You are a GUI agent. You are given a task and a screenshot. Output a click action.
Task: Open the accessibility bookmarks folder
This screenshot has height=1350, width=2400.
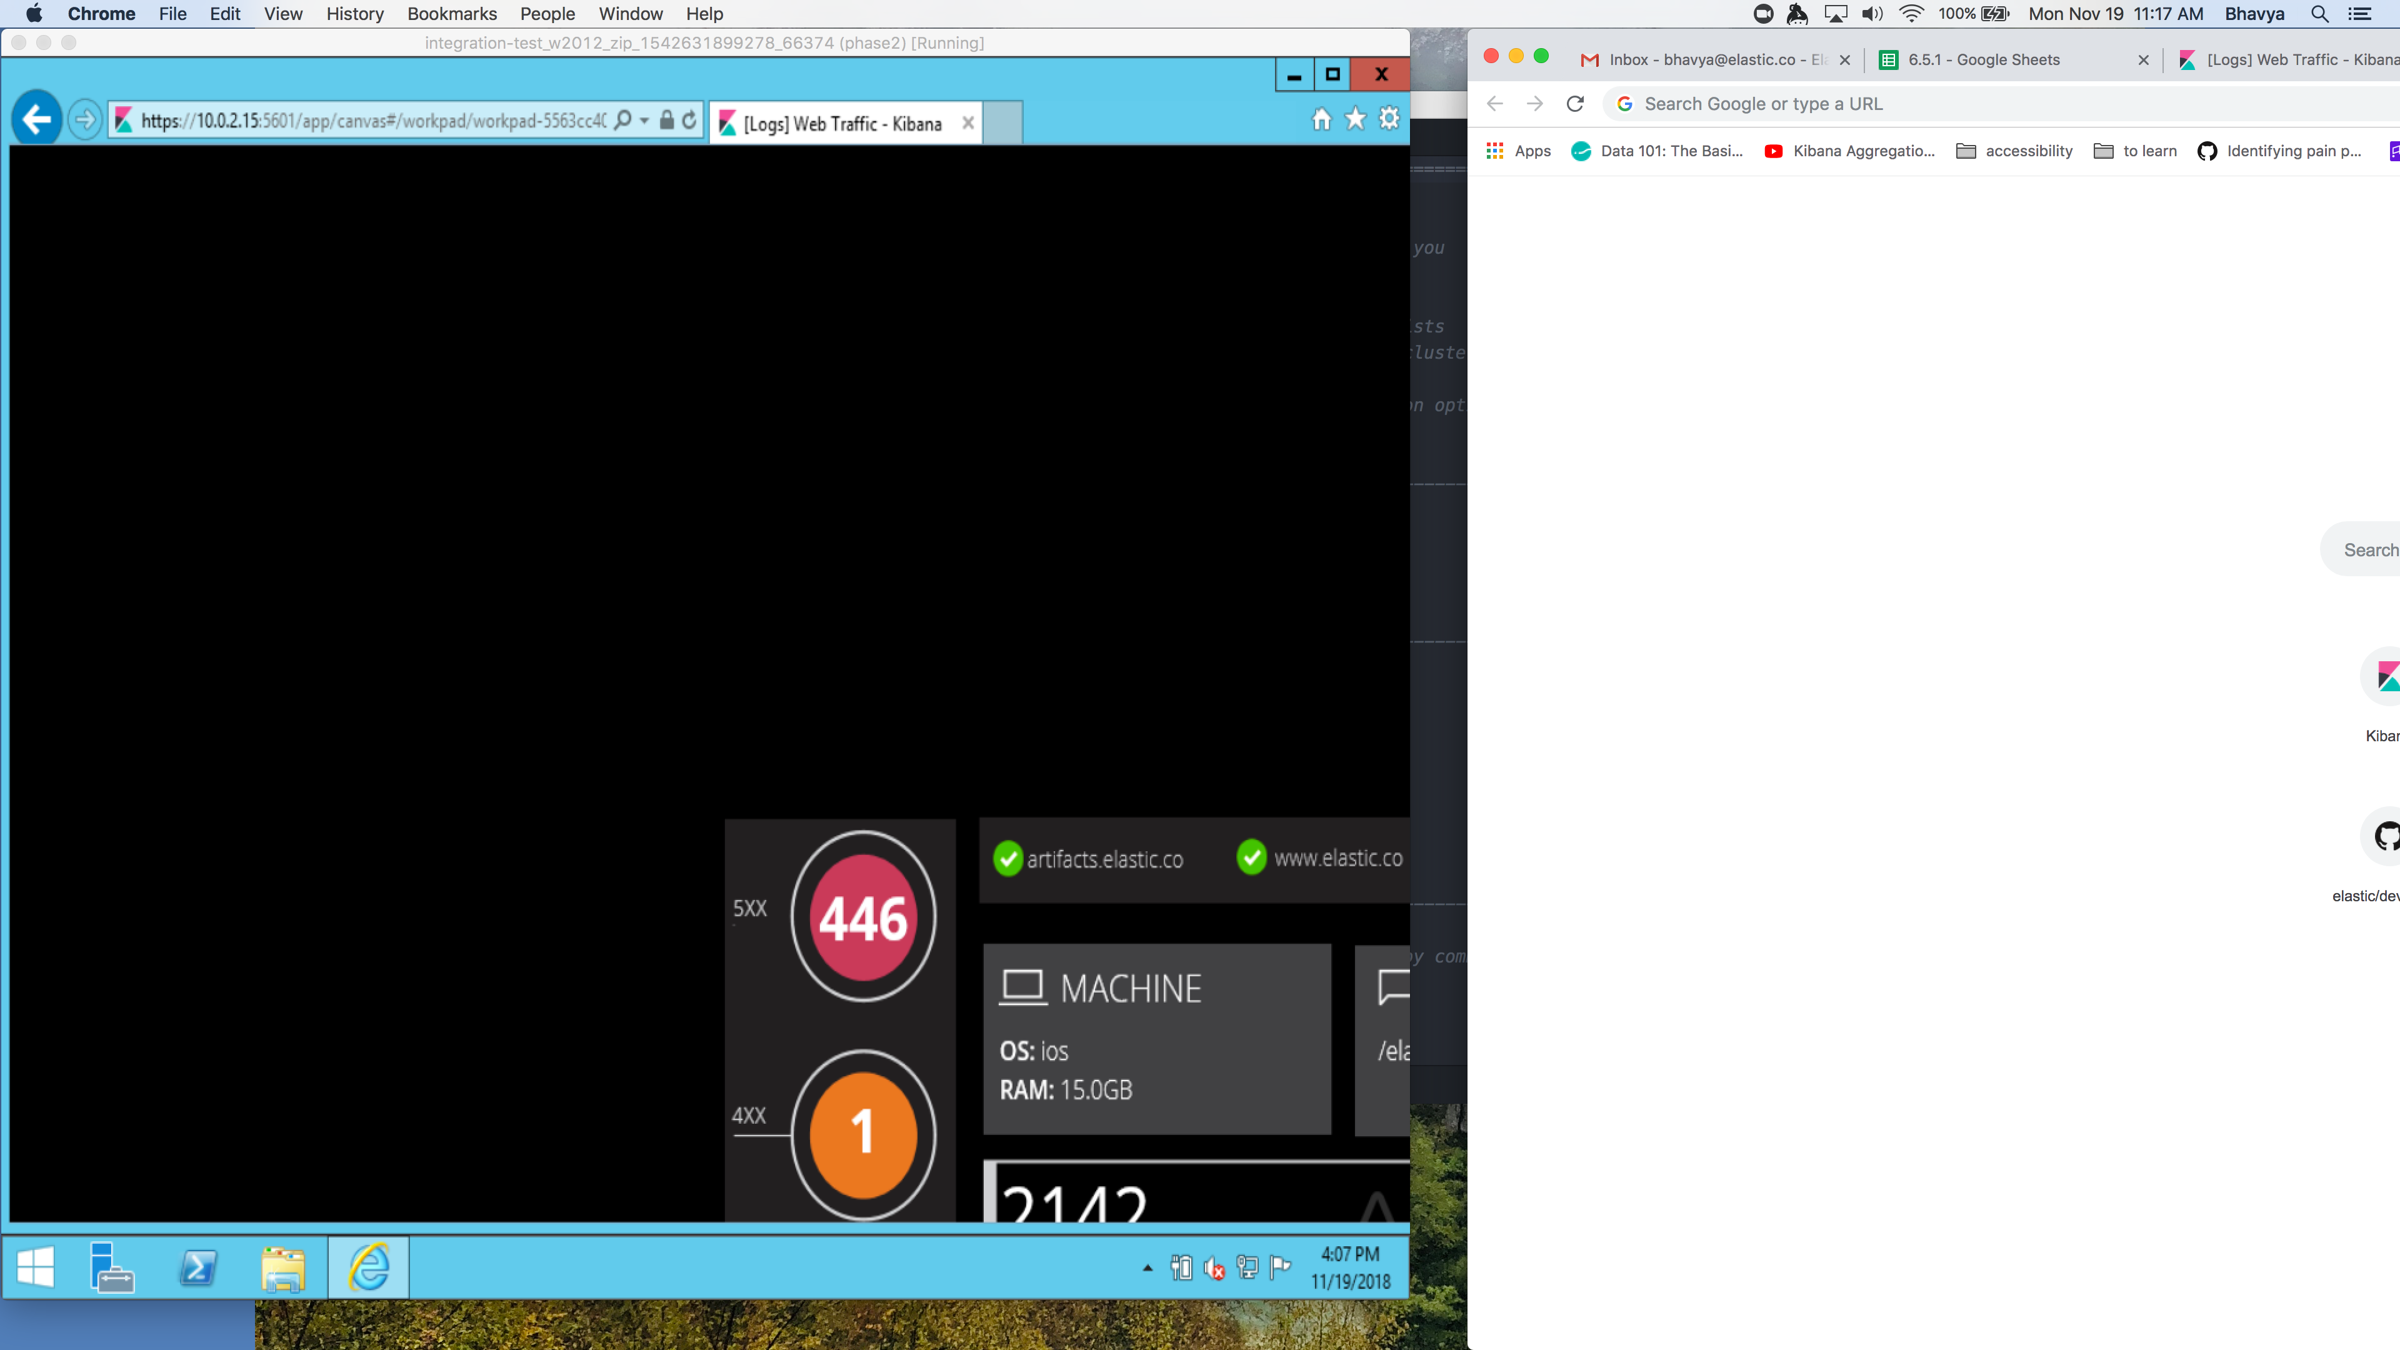(x=2014, y=151)
